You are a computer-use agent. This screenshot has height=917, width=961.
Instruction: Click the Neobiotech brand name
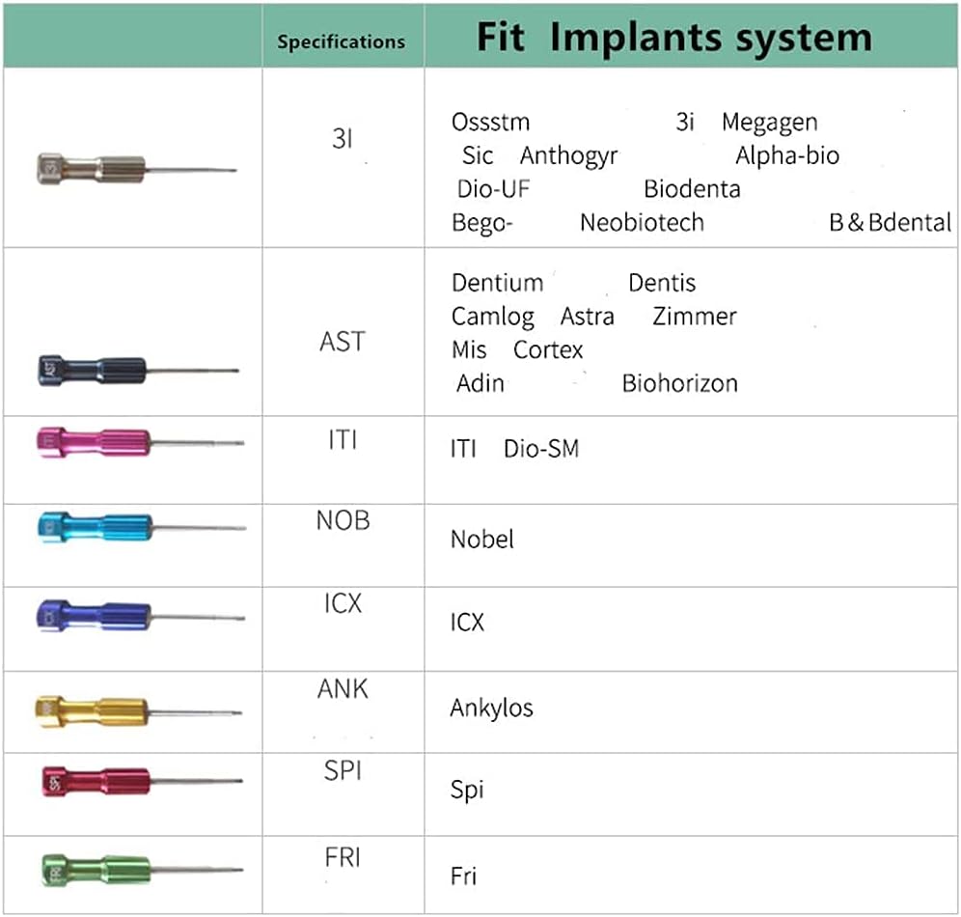point(642,223)
